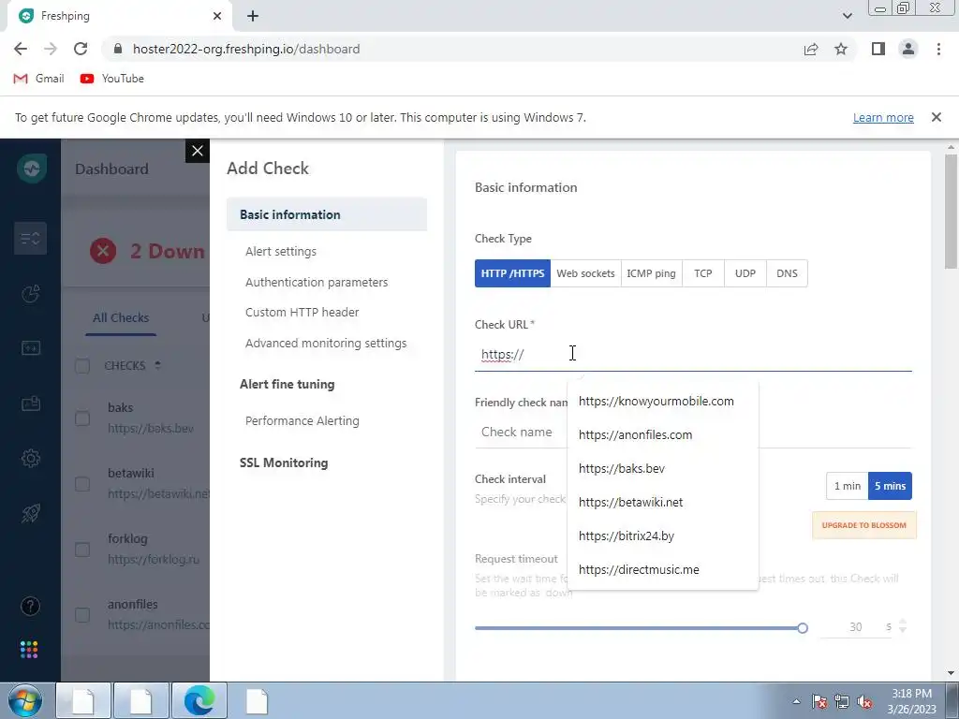959x719 pixels.
Task: Open Chrome three-dot menu
Action: 938,49
